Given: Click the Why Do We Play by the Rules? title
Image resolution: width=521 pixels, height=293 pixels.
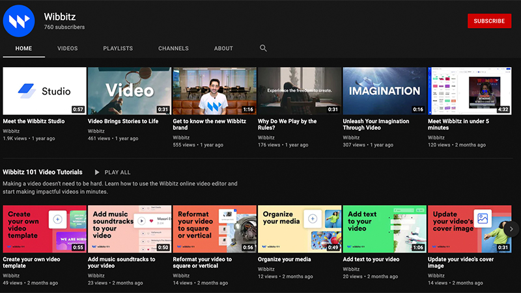Looking at the screenshot, I should (287, 124).
